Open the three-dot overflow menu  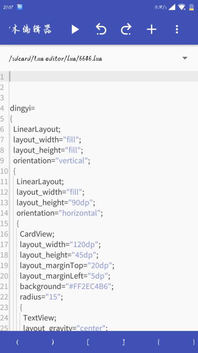tap(177, 29)
